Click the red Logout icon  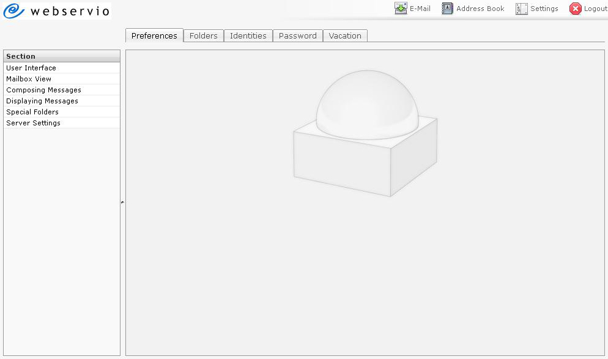[x=576, y=9]
